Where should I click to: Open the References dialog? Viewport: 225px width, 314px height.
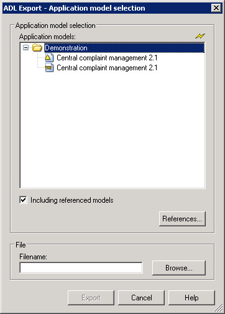coord(182,219)
